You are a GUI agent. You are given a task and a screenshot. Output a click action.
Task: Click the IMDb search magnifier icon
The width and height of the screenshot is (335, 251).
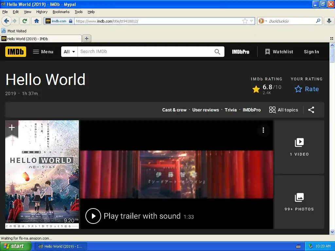[217, 52]
